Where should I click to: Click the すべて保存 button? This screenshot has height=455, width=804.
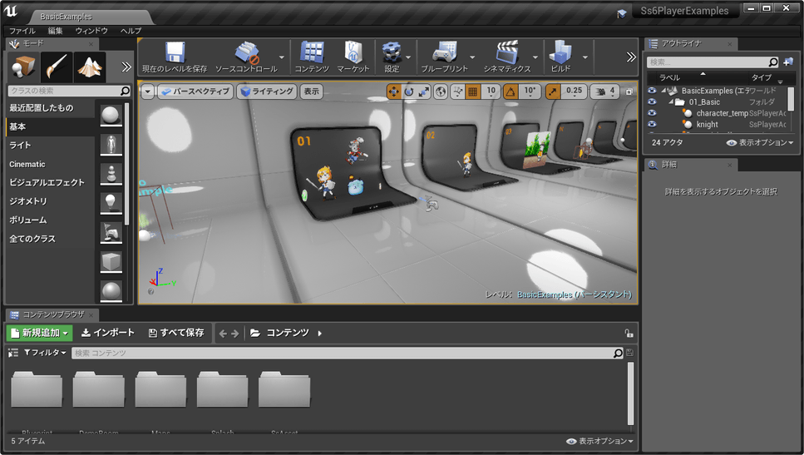[176, 333]
